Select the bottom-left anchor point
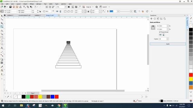 tap(151, 29)
